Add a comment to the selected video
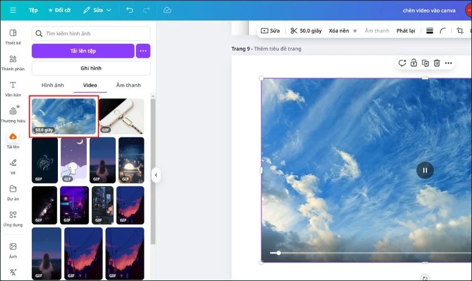Viewport: 472px width, 281px height. point(402,63)
